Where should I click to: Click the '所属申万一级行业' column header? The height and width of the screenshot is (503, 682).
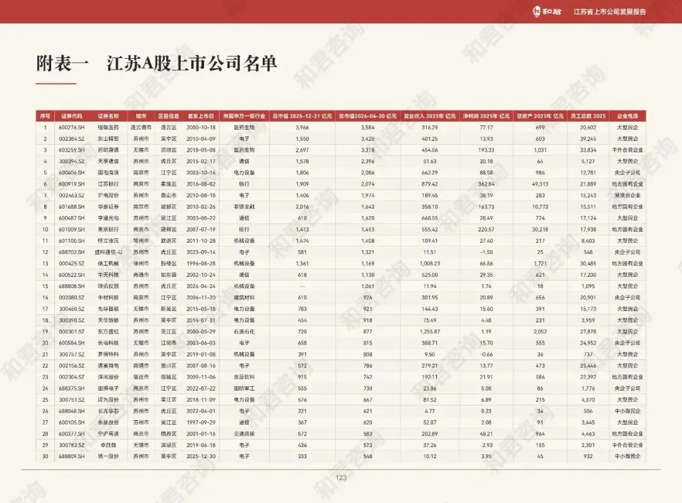click(x=244, y=116)
